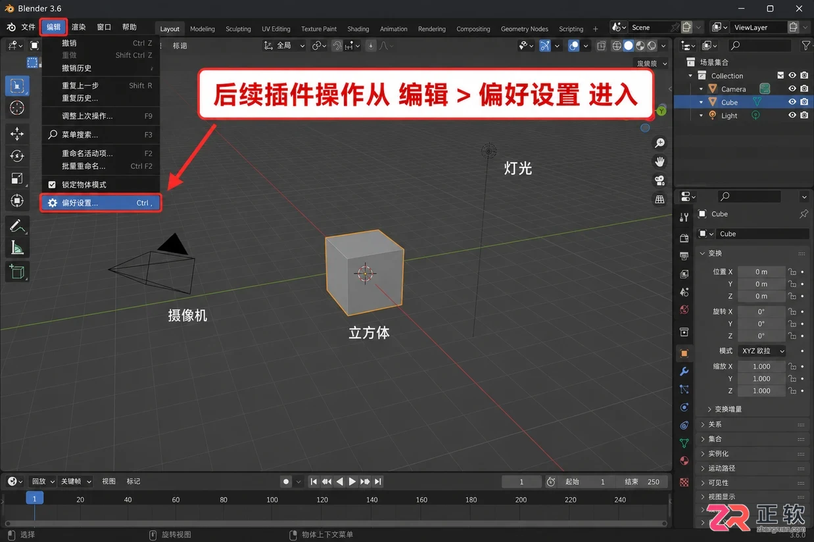The width and height of the screenshot is (814, 542).
Task: Toggle X-ray display in viewport header
Action: 601,46
